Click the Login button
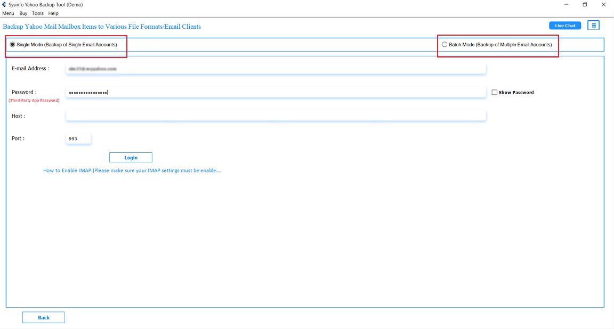 click(131, 158)
